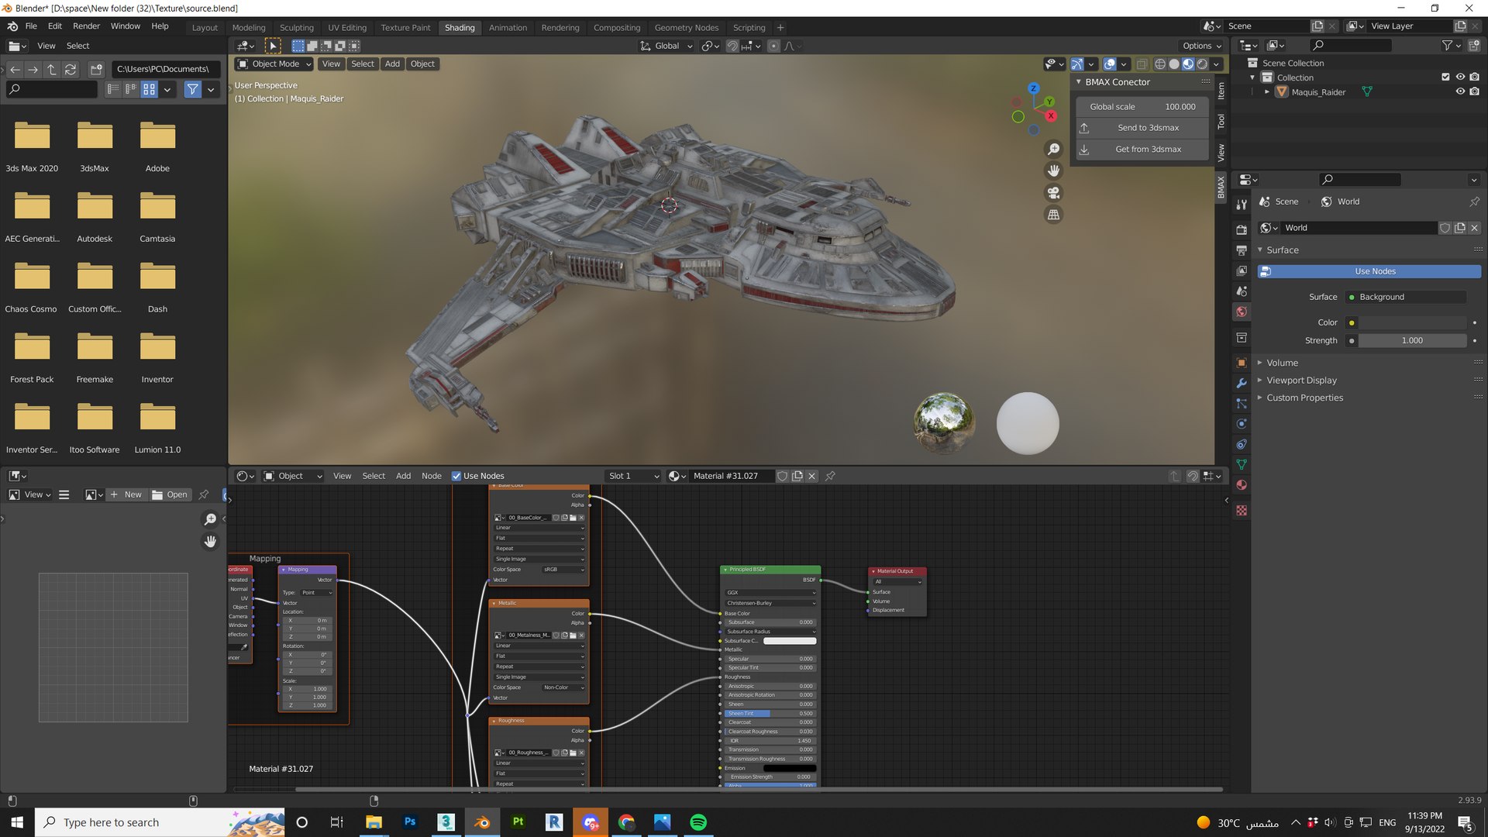This screenshot has width=1488, height=837.
Task: Enable Use Nodes checkbox in node editor
Action: 456,477
